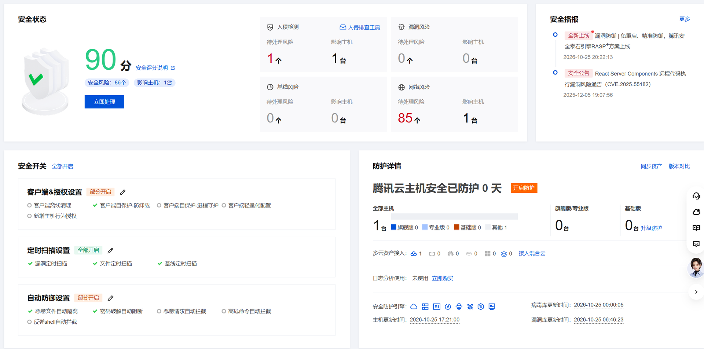704x349 pixels.
Task: Edit 自动防御设置 with pencil icon
Action: point(110,298)
